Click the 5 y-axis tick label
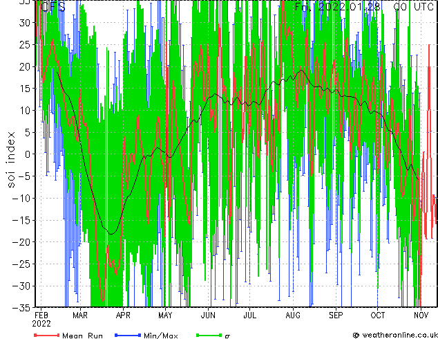438x339 pixels. point(27,132)
